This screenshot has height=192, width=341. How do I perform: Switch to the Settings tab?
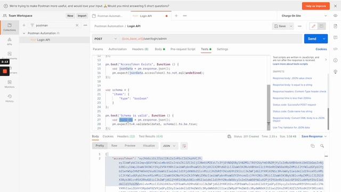(223, 49)
